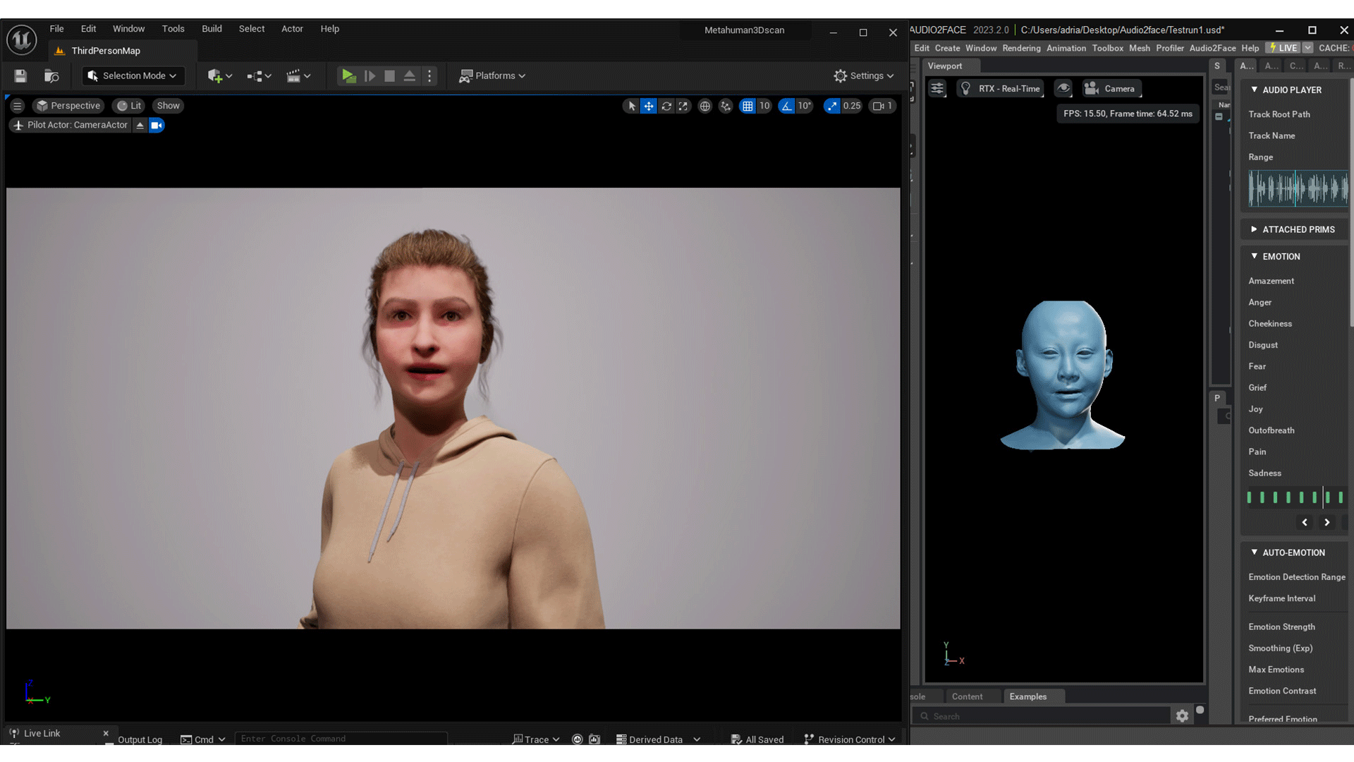1354x762 pixels.
Task: Open surface snapping options icon
Action: 726,106
